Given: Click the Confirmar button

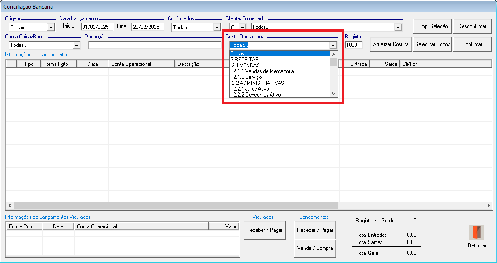Looking at the screenshot, I should pyautogui.click(x=472, y=44).
